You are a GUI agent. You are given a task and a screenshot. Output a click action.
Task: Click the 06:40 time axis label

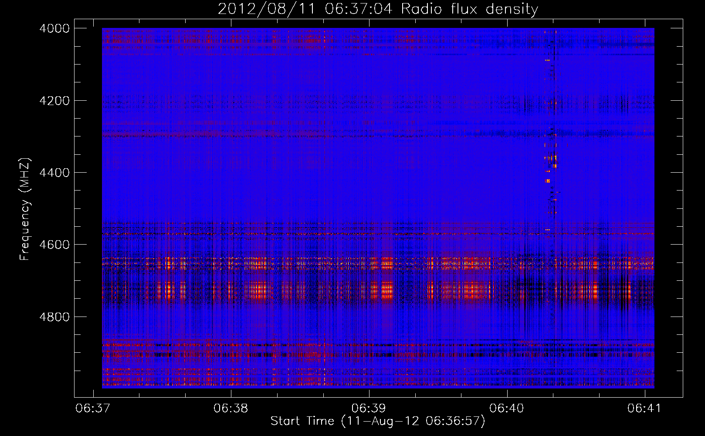pyautogui.click(x=507, y=409)
